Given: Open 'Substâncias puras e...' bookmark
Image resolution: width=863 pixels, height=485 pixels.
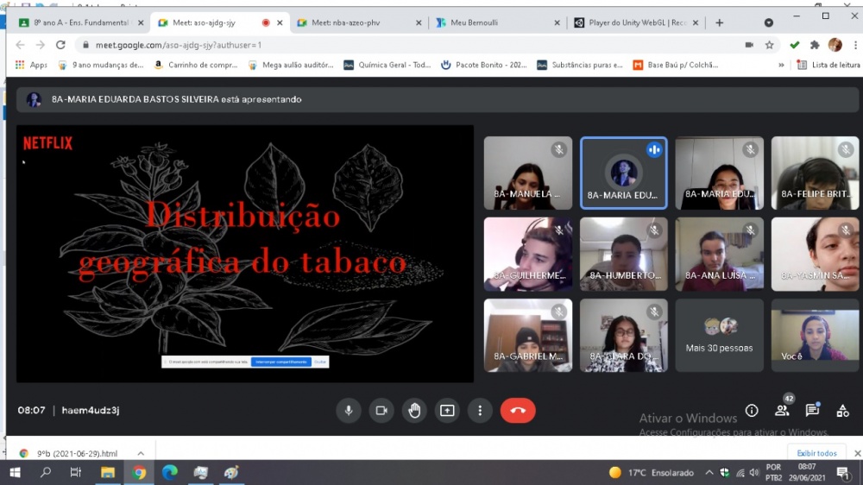Looking at the screenshot, I should (x=581, y=65).
